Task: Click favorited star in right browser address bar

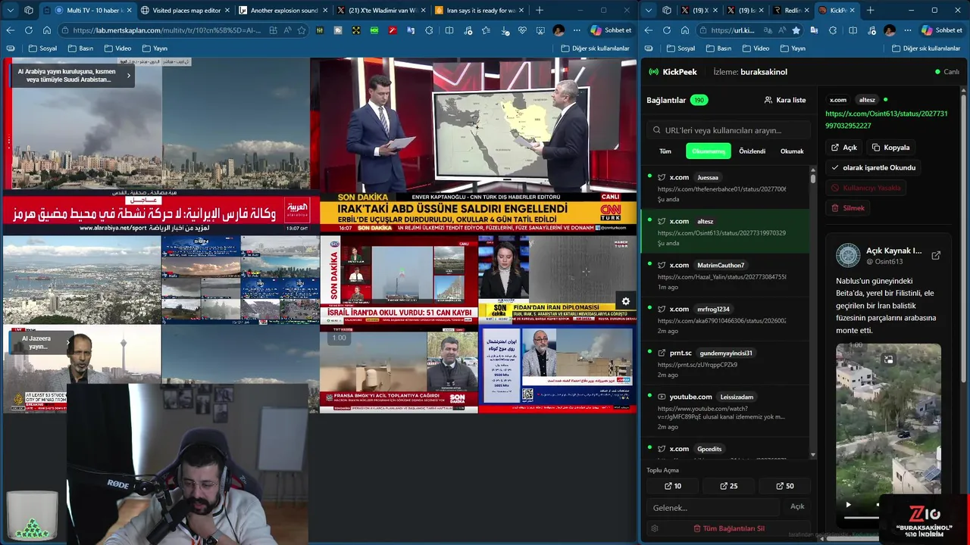Action: coord(796,30)
